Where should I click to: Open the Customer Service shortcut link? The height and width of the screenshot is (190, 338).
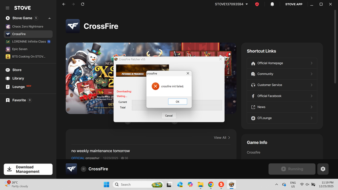coord(282,85)
